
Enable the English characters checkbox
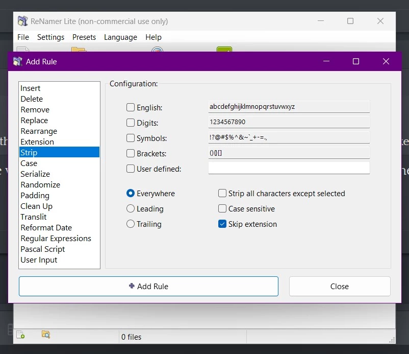pyautogui.click(x=131, y=107)
